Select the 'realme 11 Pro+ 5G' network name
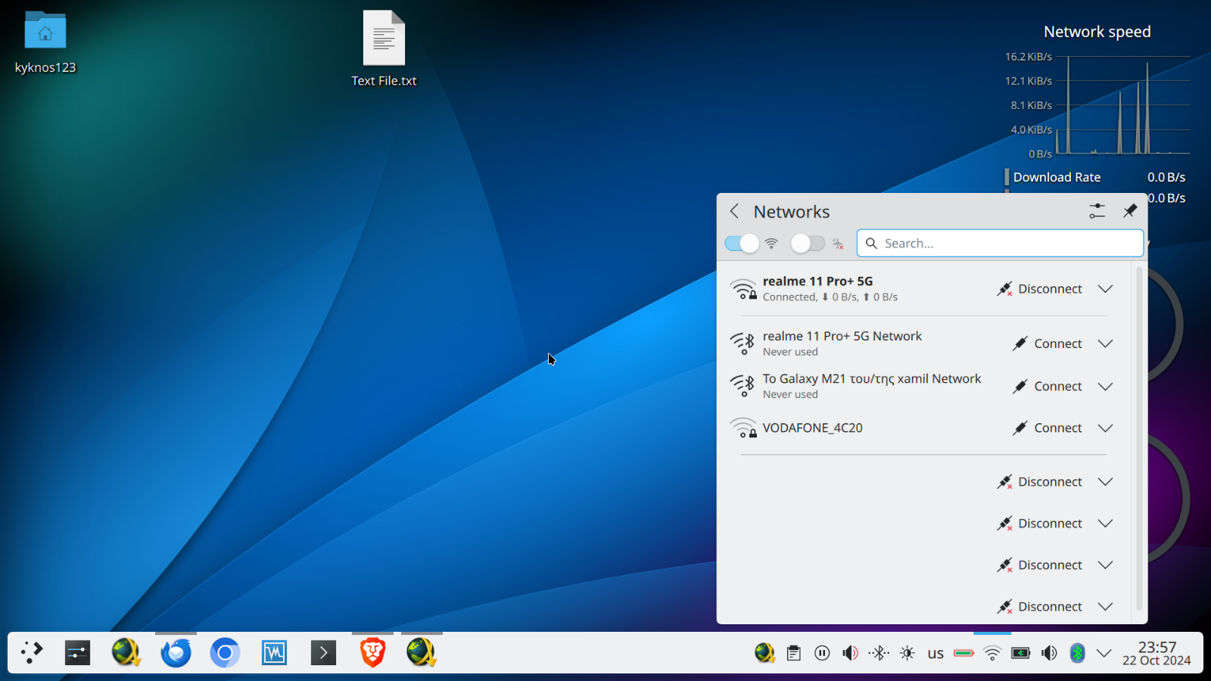Viewport: 1211px width, 681px height. pyautogui.click(x=817, y=281)
